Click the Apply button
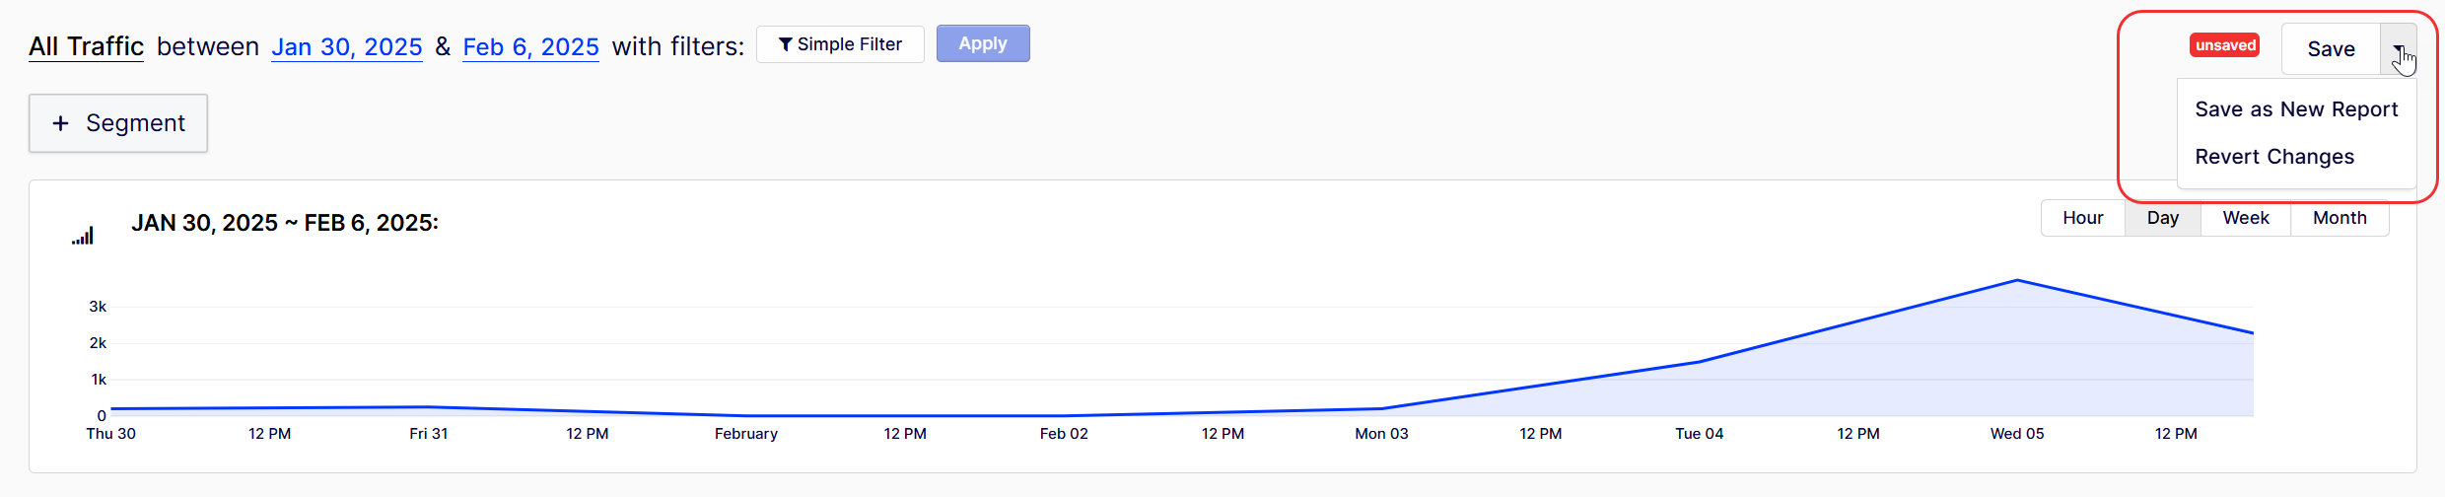 983,43
